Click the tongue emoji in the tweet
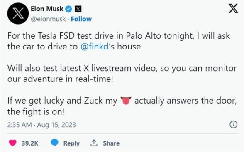 126,101
